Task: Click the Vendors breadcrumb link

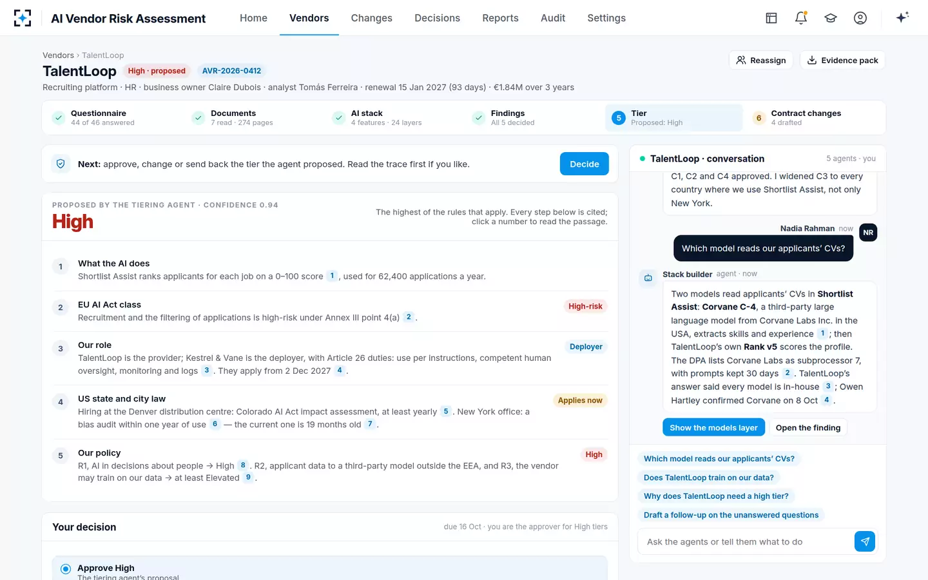Action: [x=58, y=55]
